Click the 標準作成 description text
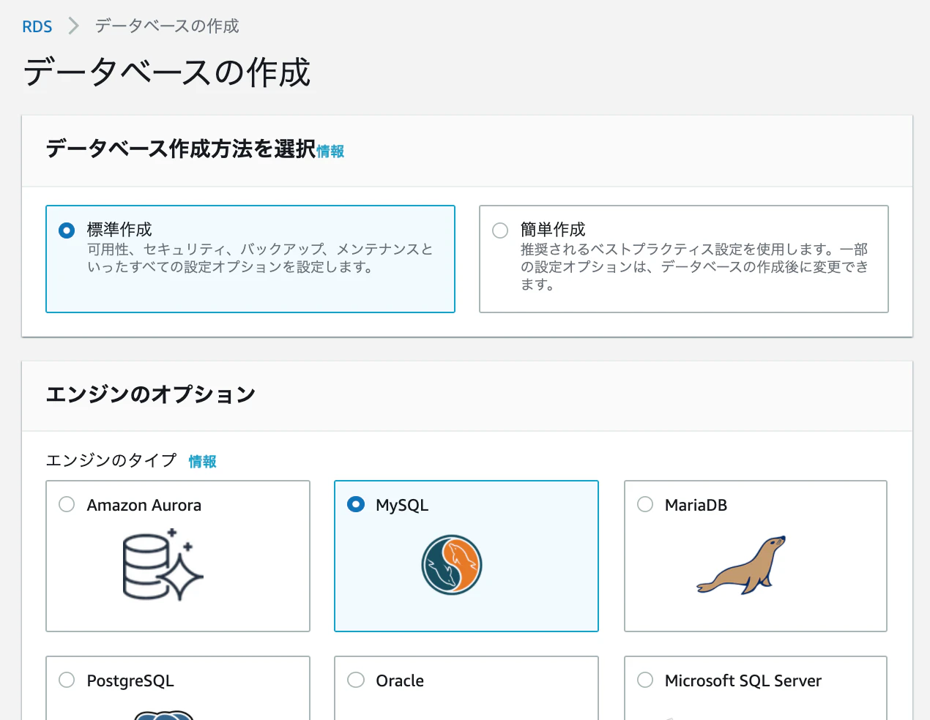The image size is (930, 720). point(260,258)
